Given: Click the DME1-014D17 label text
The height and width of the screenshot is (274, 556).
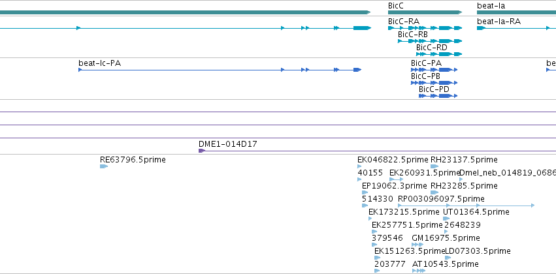Looking at the screenshot, I should tap(228, 144).
